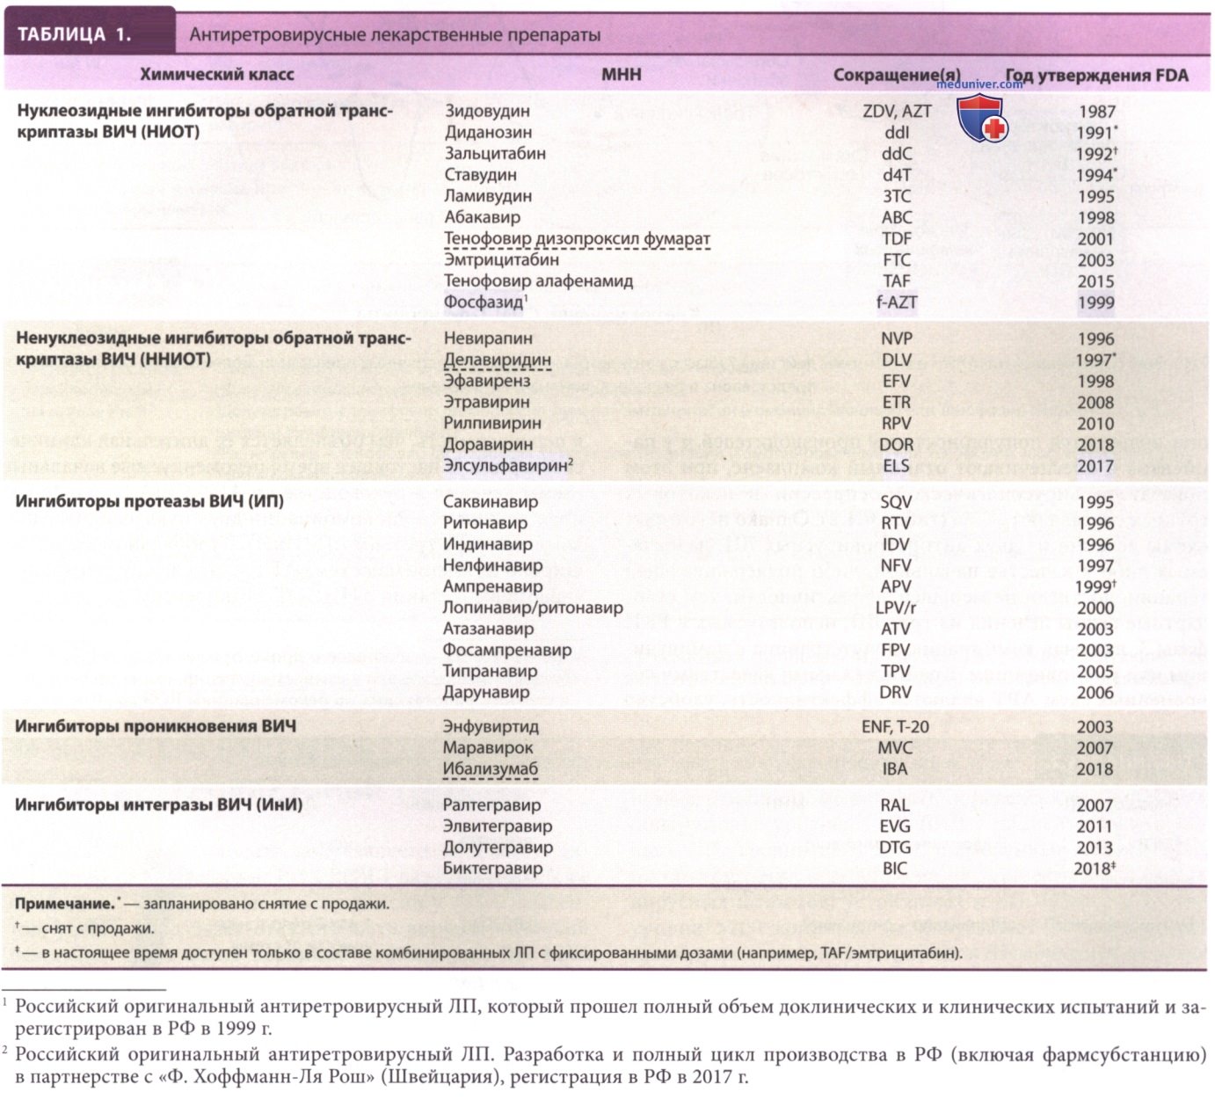Select the drug name "Дарунавир"
Viewport: 1215px width, 1106px height.
[x=486, y=692]
